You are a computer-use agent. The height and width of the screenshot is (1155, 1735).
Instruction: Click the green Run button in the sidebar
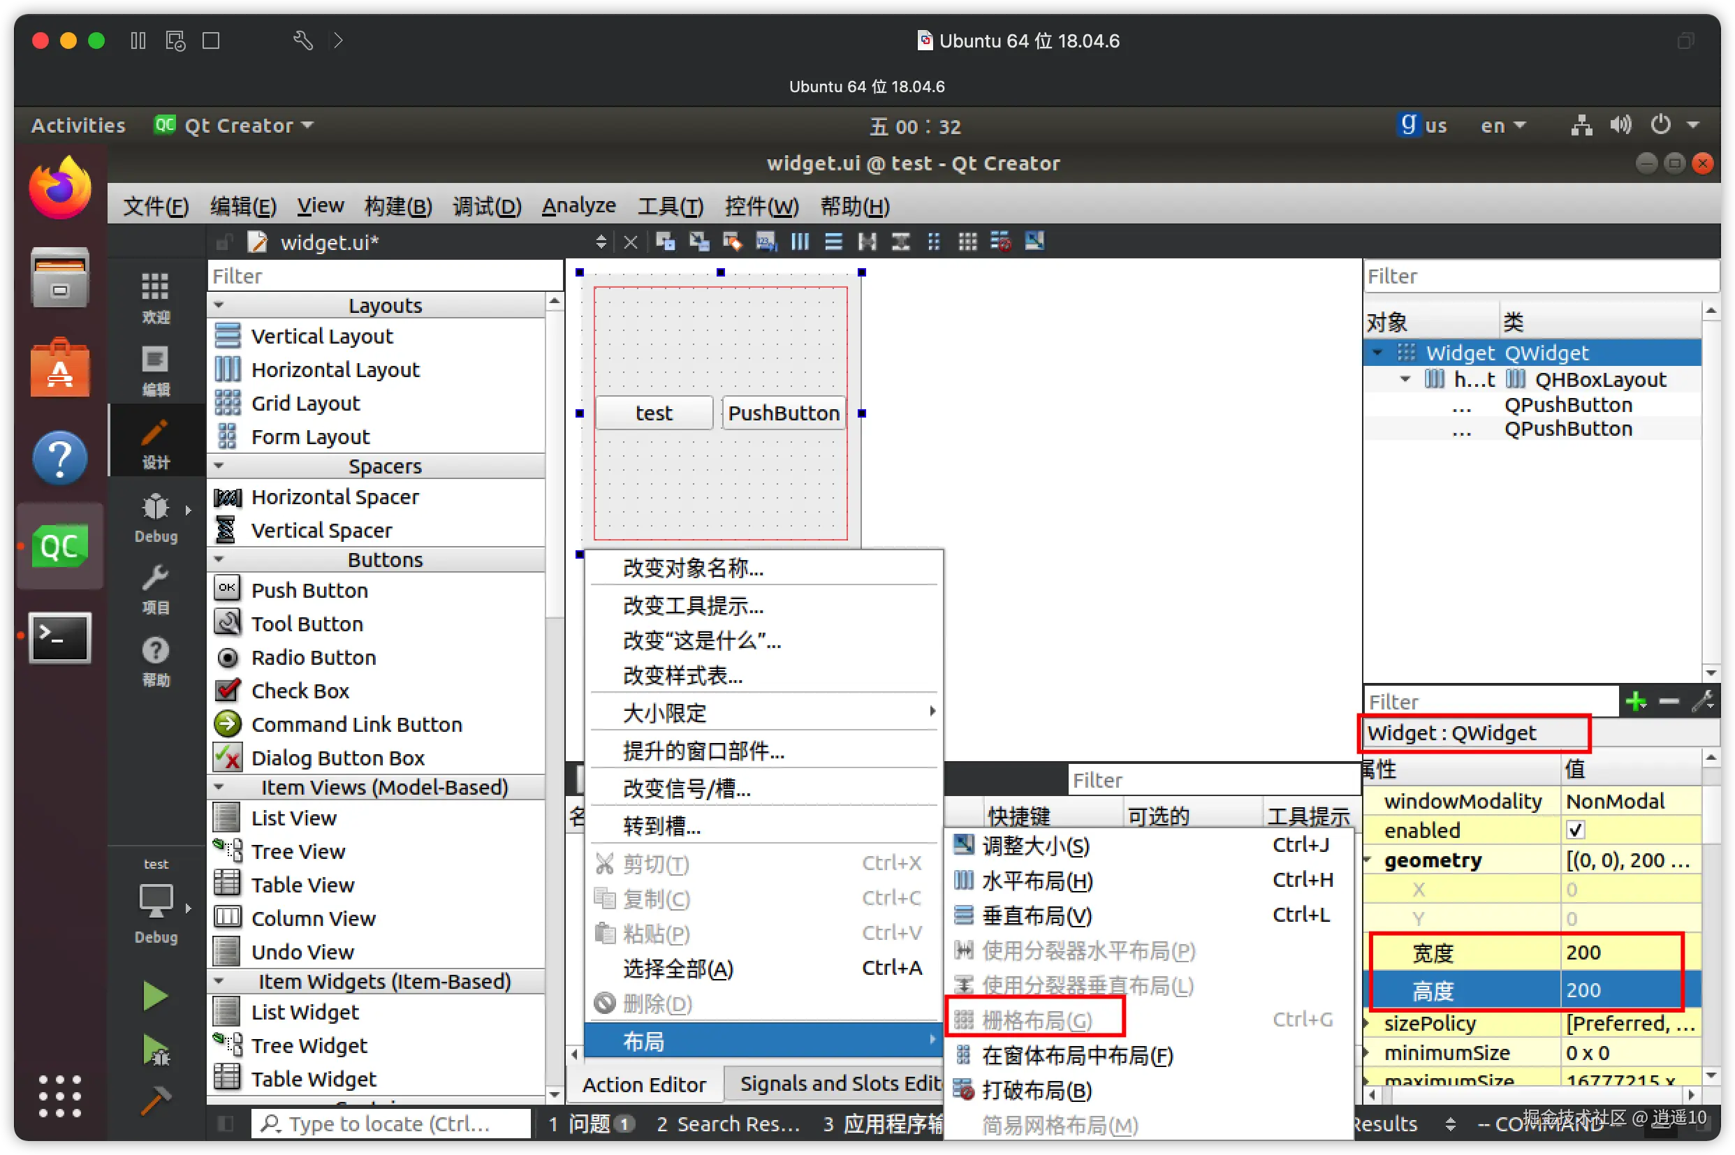(155, 996)
